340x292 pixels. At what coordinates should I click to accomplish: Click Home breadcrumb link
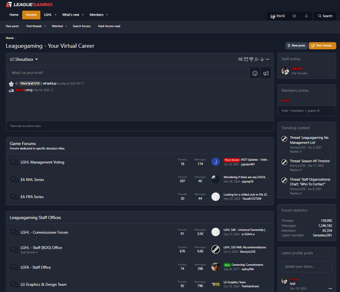10,38
